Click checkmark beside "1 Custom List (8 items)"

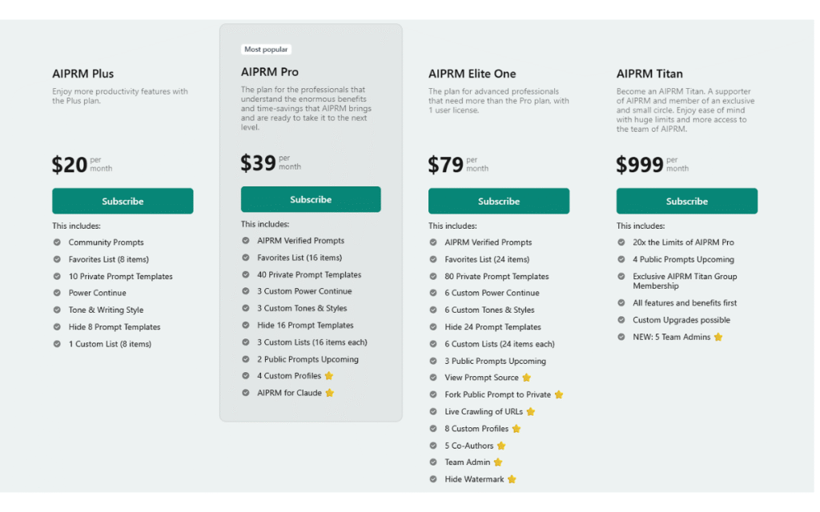click(x=57, y=344)
